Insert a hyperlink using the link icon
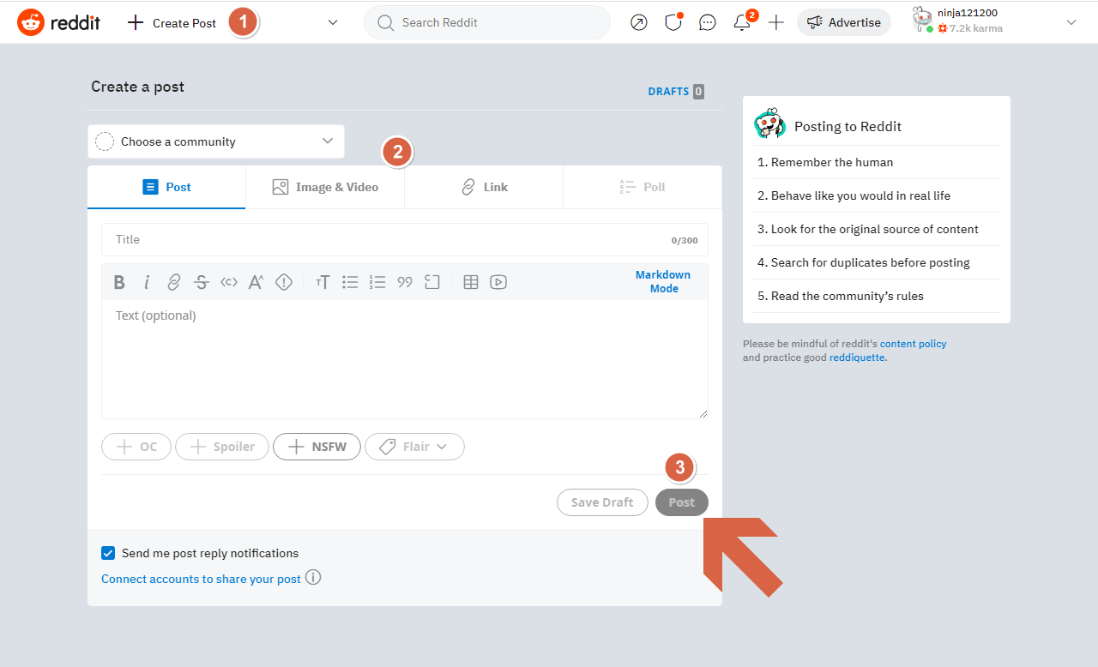The width and height of the screenshot is (1098, 667). point(174,281)
